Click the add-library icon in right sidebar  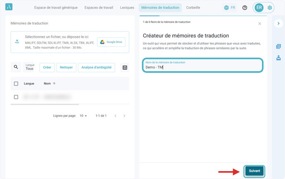point(278,46)
